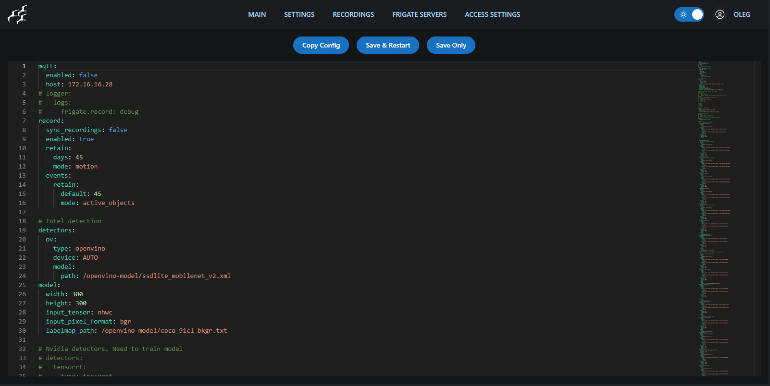Screen dimensions: 770x386
Task: Navigate to RECORDINGS
Action: (353, 14)
